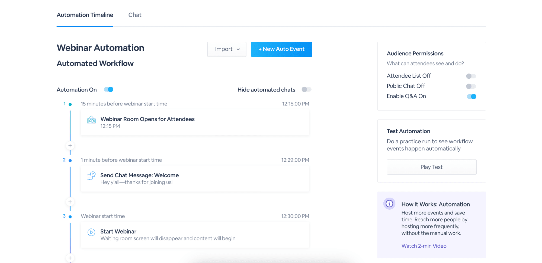Viewport: 542px width, 263px height.
Task: Click the Import dropdown chevron
Action: 238,49
